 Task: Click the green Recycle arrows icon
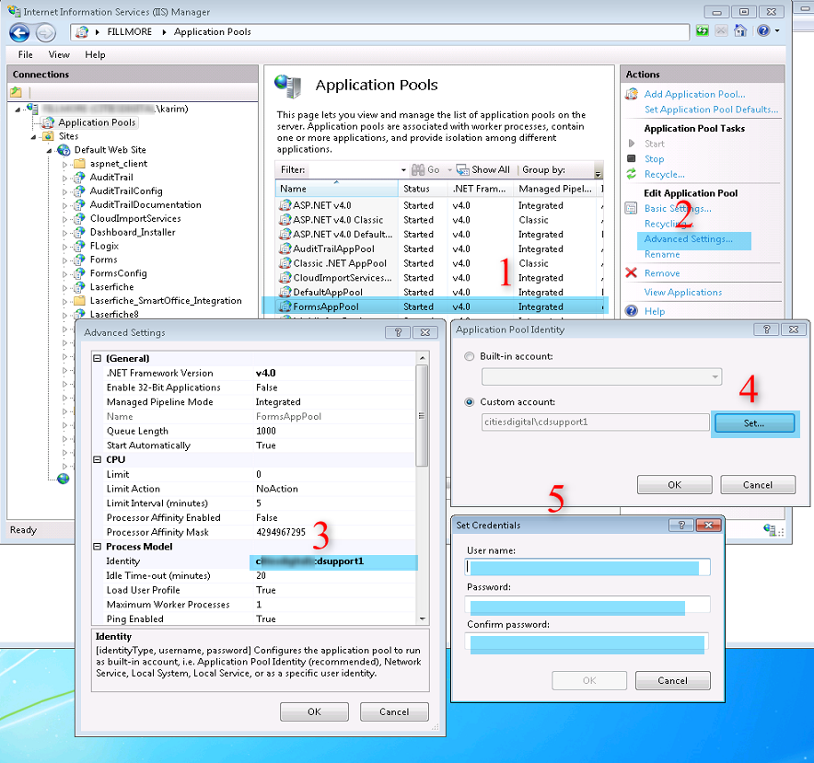(x=632, y=174)
